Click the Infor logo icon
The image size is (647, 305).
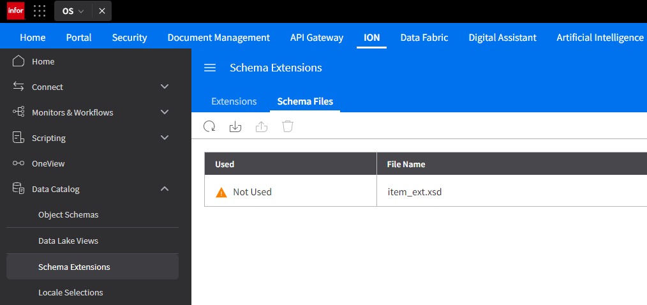point(16,11)
